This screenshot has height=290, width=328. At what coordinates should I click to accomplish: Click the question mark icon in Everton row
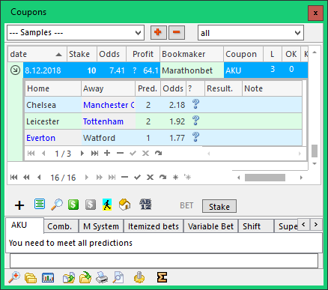tap(195, 137)
